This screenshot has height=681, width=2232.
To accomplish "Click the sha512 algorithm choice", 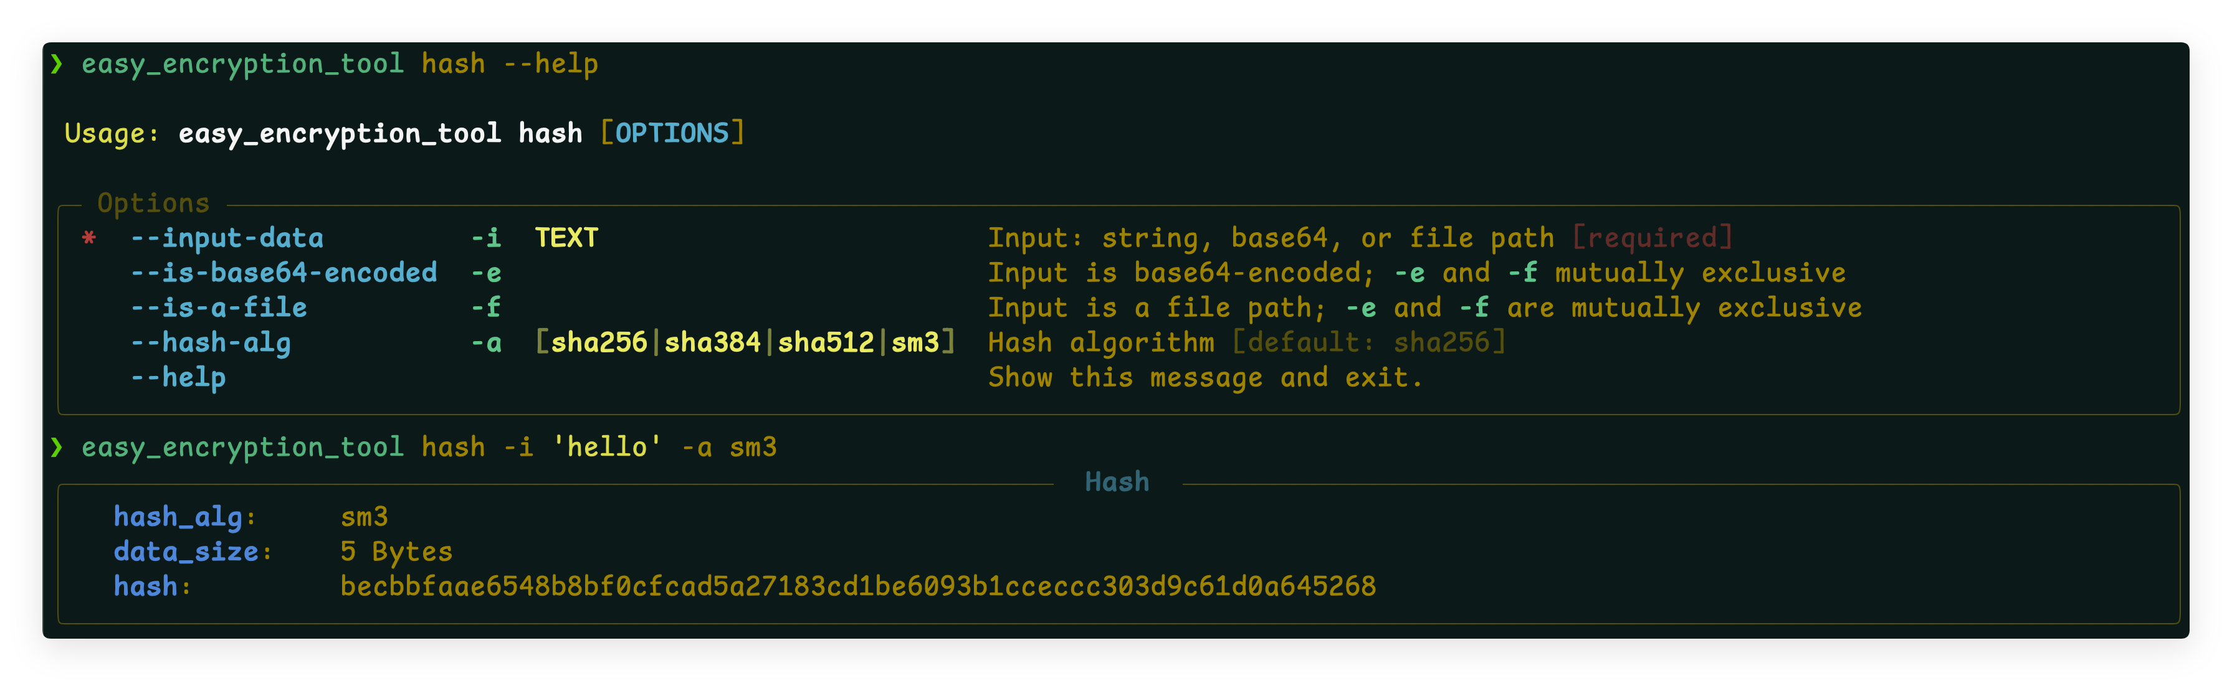I will pyautogui.click(x=826, y=342).
